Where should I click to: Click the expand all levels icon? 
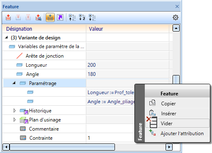(92, 17)
